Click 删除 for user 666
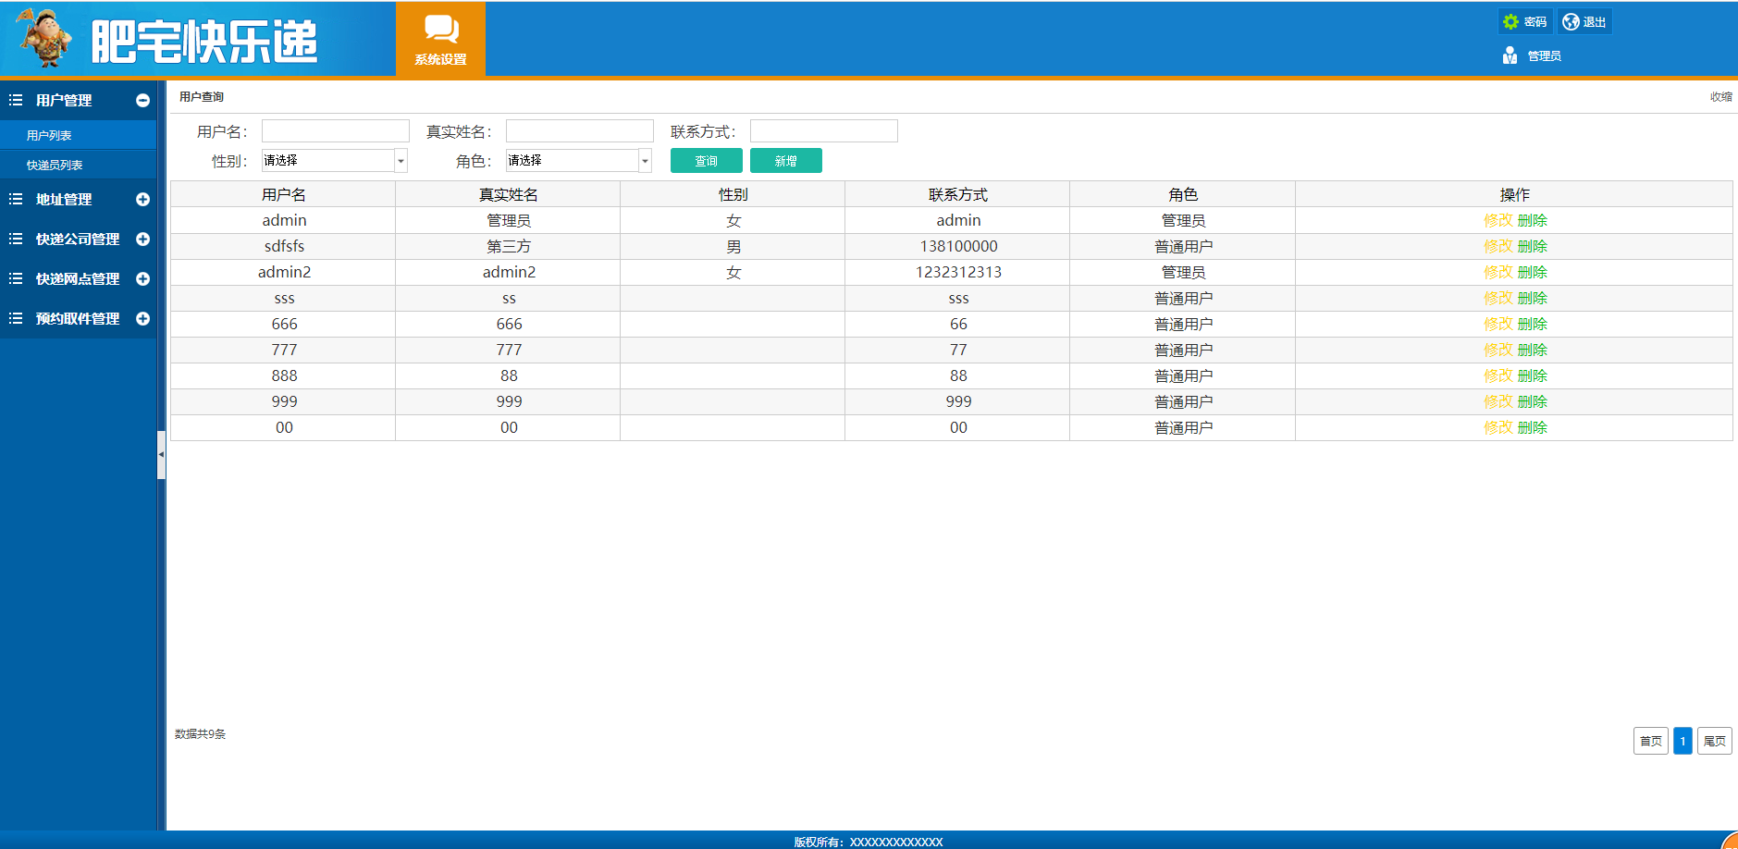Screen dimensions: 1738x849 [x=1532, y=324]
